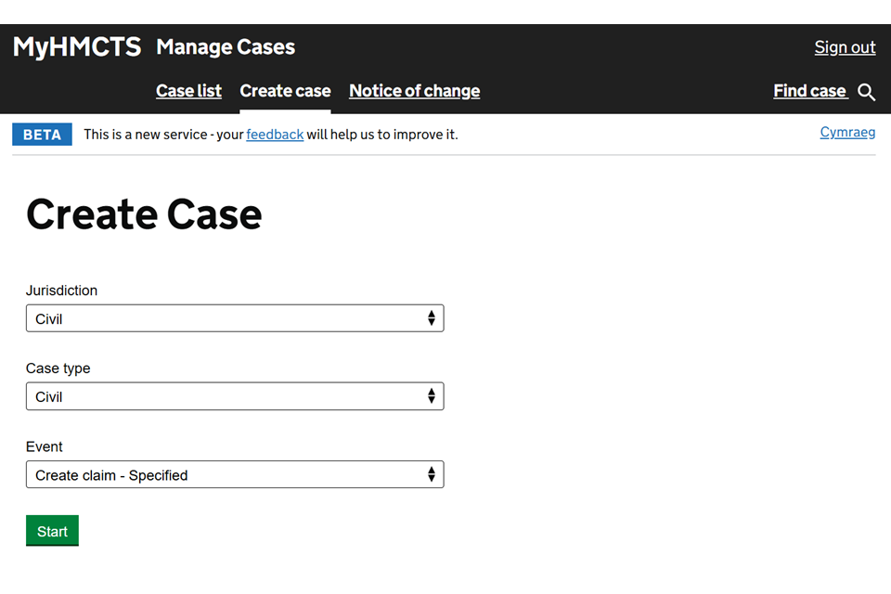Click the MyHMCTS logo text
Viewport: 891px width, 594px height.
coord(77,47)
